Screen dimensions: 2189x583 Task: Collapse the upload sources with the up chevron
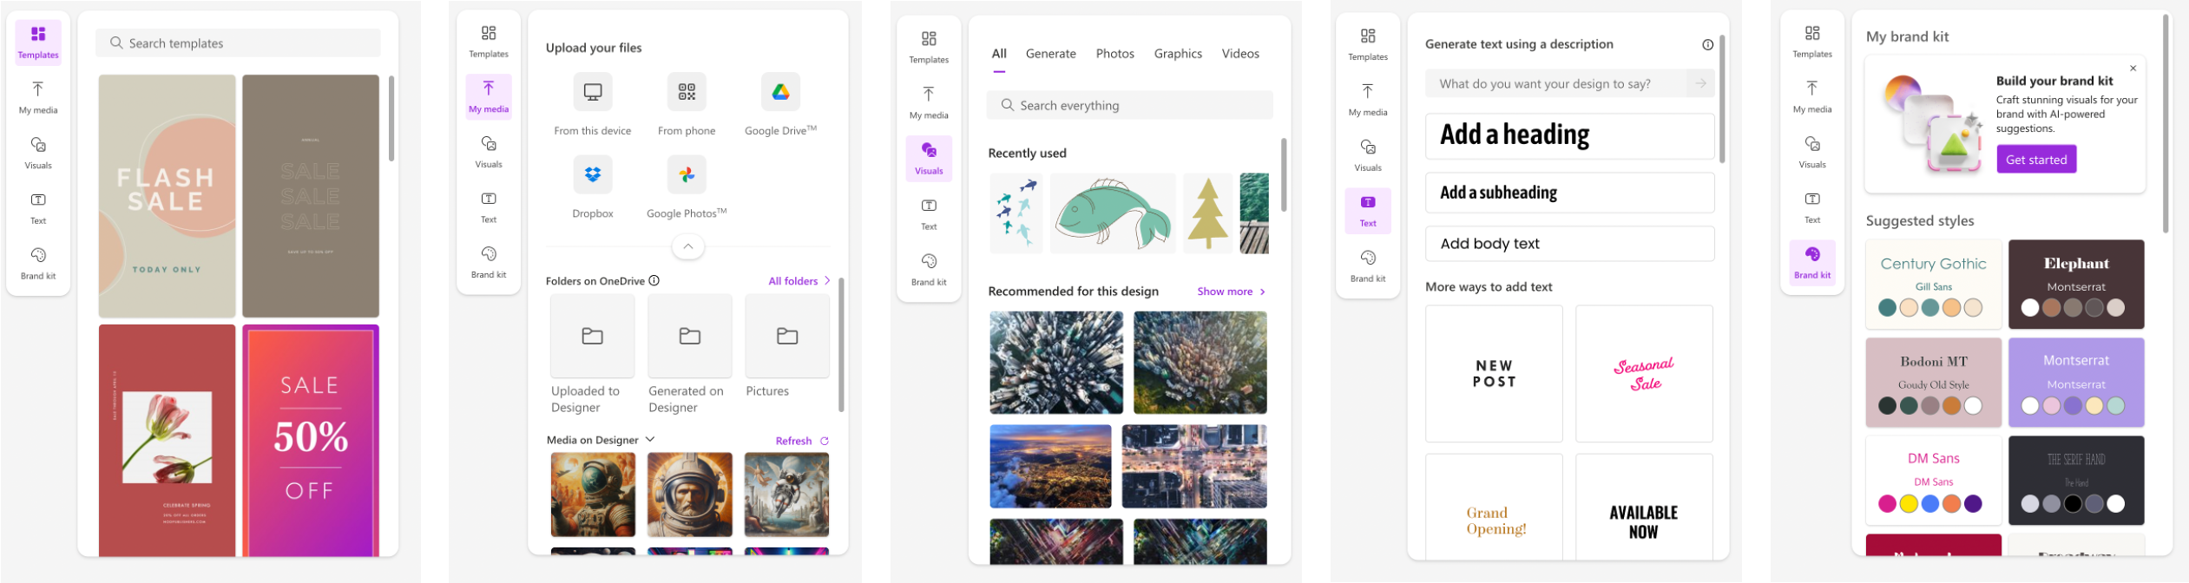point(688,246)
